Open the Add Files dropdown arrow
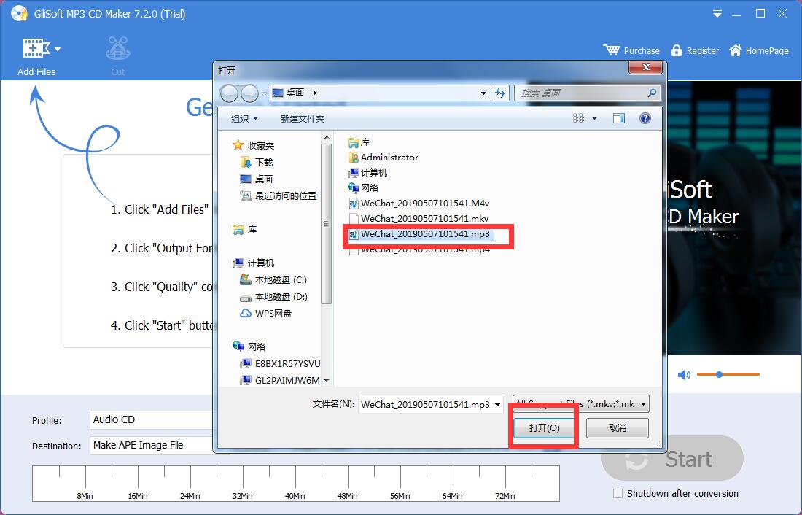Viewport: 802px width, 515px height. pyautogui.click(x=58, y=49)
